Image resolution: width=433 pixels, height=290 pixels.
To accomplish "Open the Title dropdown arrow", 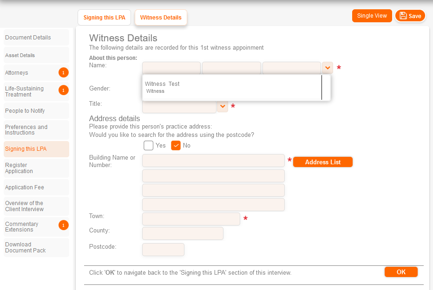I will [x=223, y=107].
